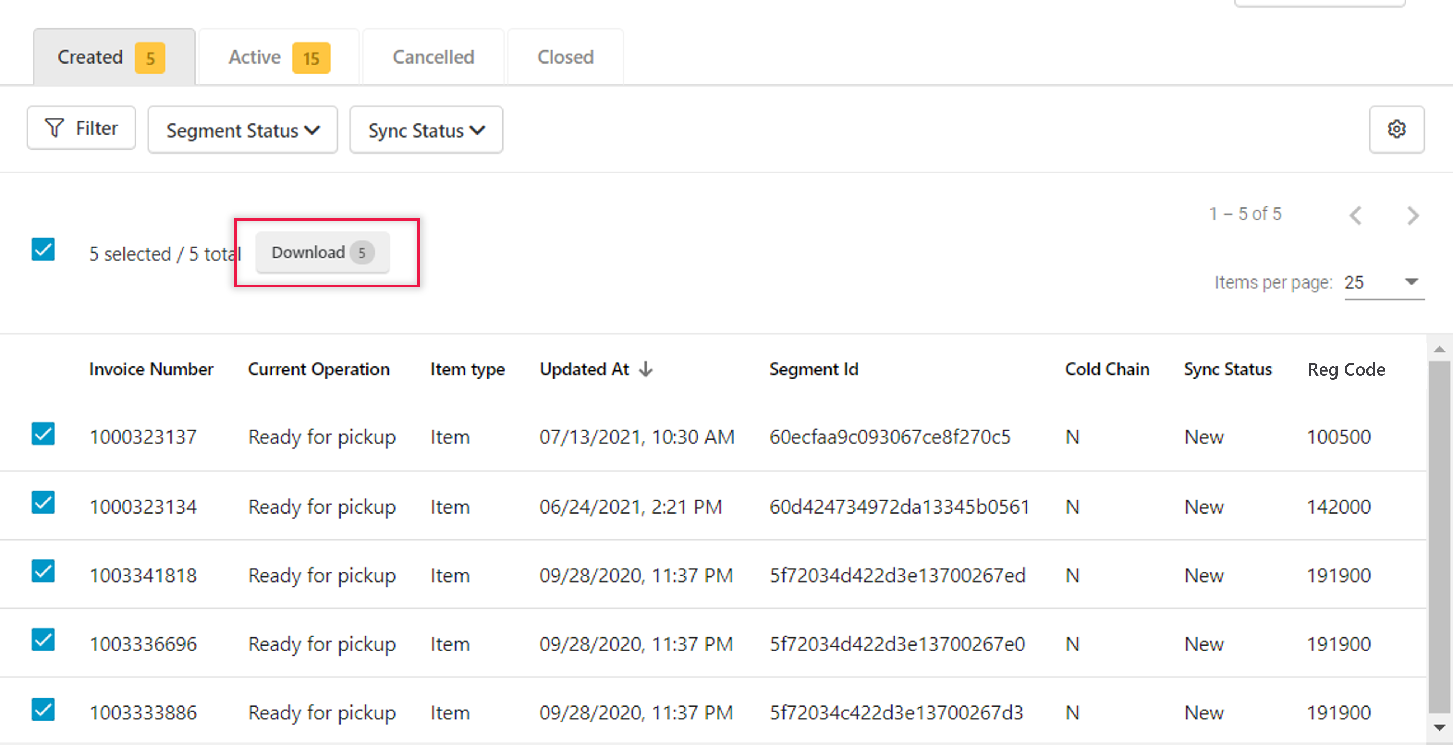This screenshot has width=1453, height=745.
Task: Expand the Sync Status filter dropdown
Action: [x=426, y=130]
